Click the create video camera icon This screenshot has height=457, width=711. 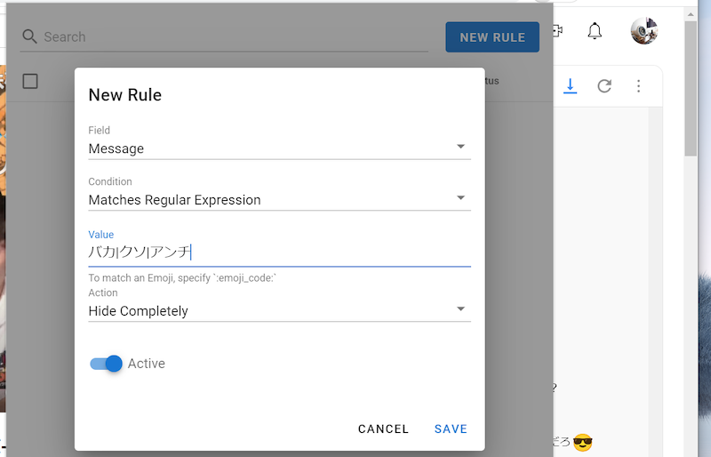[x=557, y=31]
